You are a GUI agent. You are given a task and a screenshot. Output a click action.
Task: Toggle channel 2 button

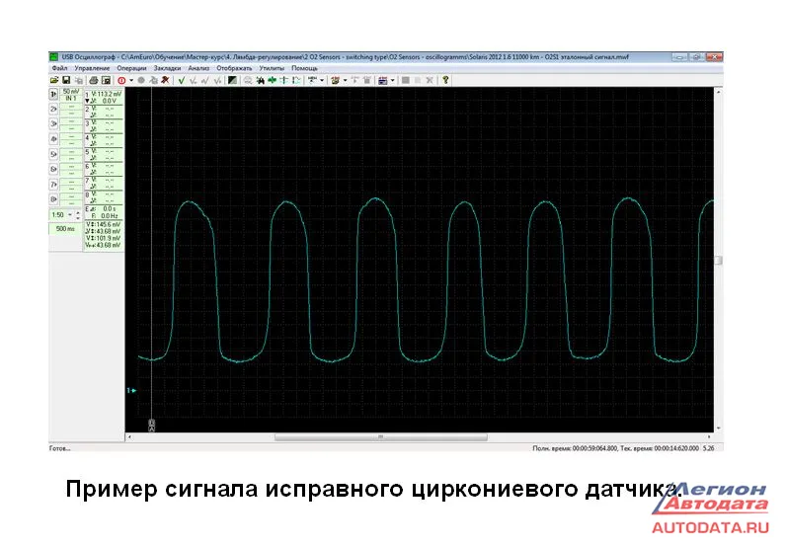[53, 109]
